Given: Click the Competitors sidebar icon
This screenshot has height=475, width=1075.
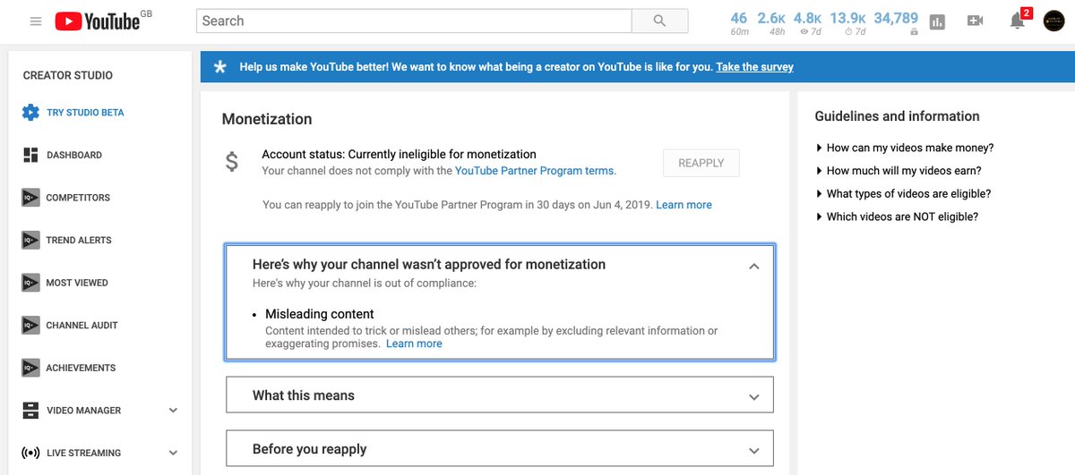Looking at the screenshot, I should 30,198.
